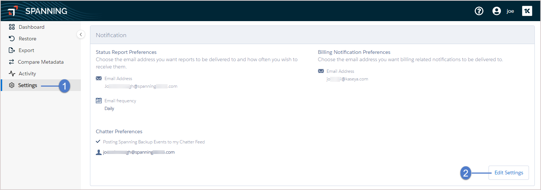The image size is (541, 190).
Task: Click the user avatar icon beside joe
Action: click(x=497, y=11)
